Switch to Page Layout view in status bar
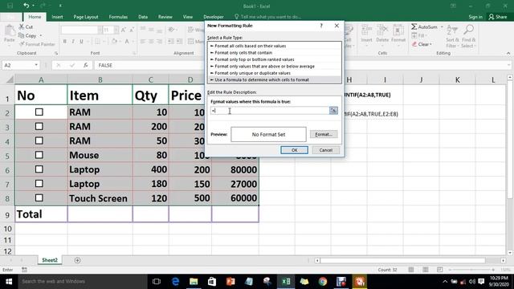This screenshot has height=289, width=514. point(425,270)
